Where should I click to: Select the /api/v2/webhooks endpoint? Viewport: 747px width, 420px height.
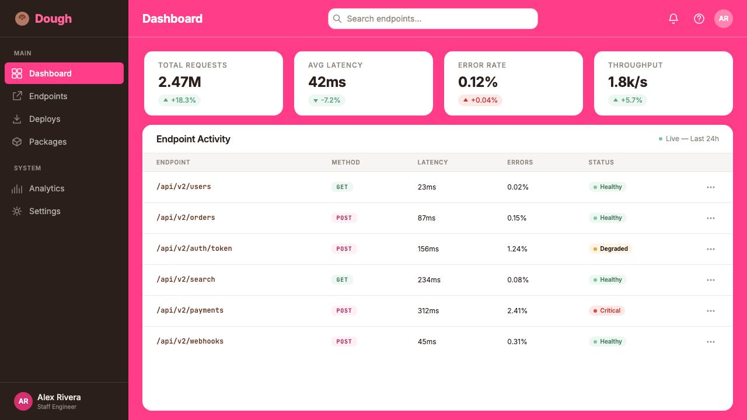click(x=190, y=341)
